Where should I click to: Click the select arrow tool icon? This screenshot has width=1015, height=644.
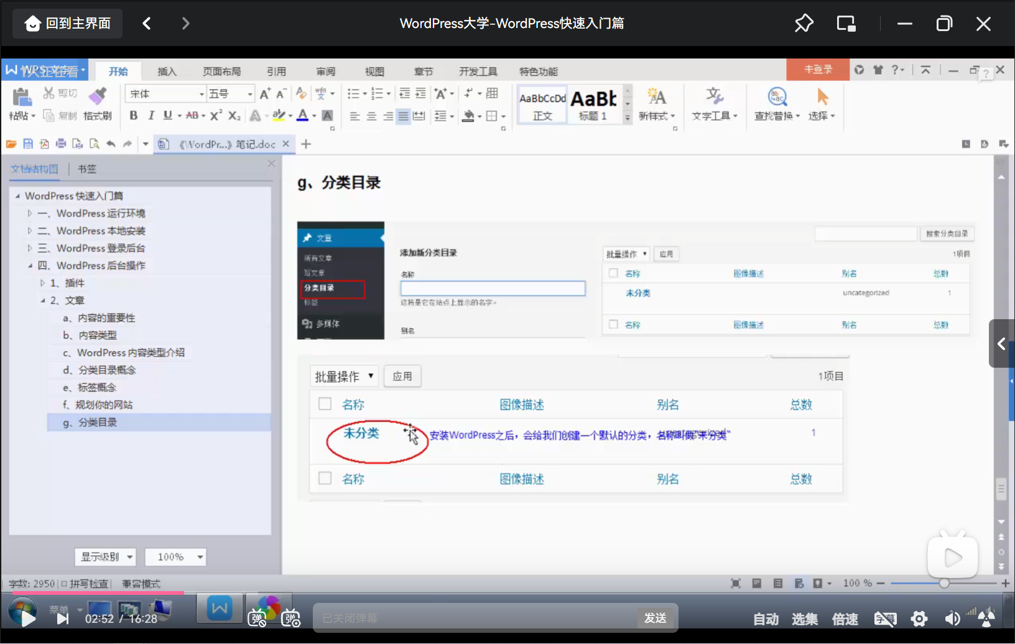tap(823, 97)
